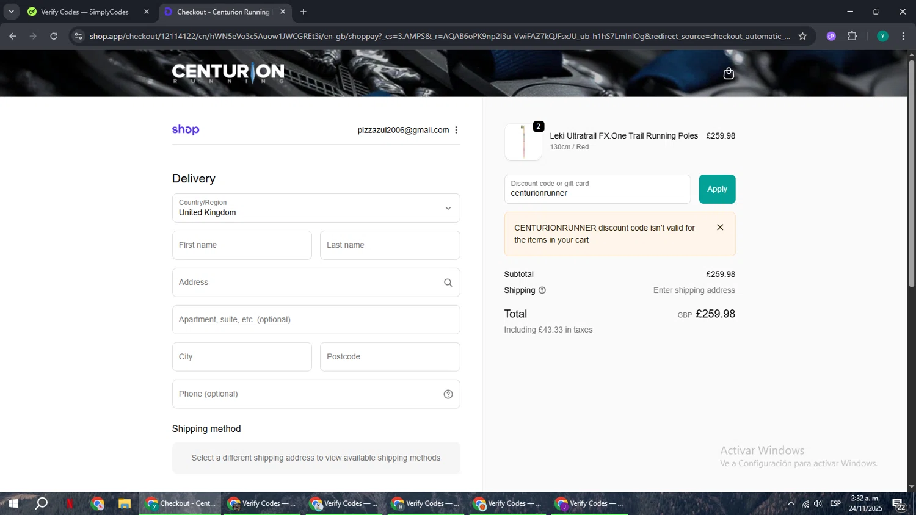916x515 pixels.
Task: Show hidden system tray icons
Action: pyautogui.click(x=791, y=503)
